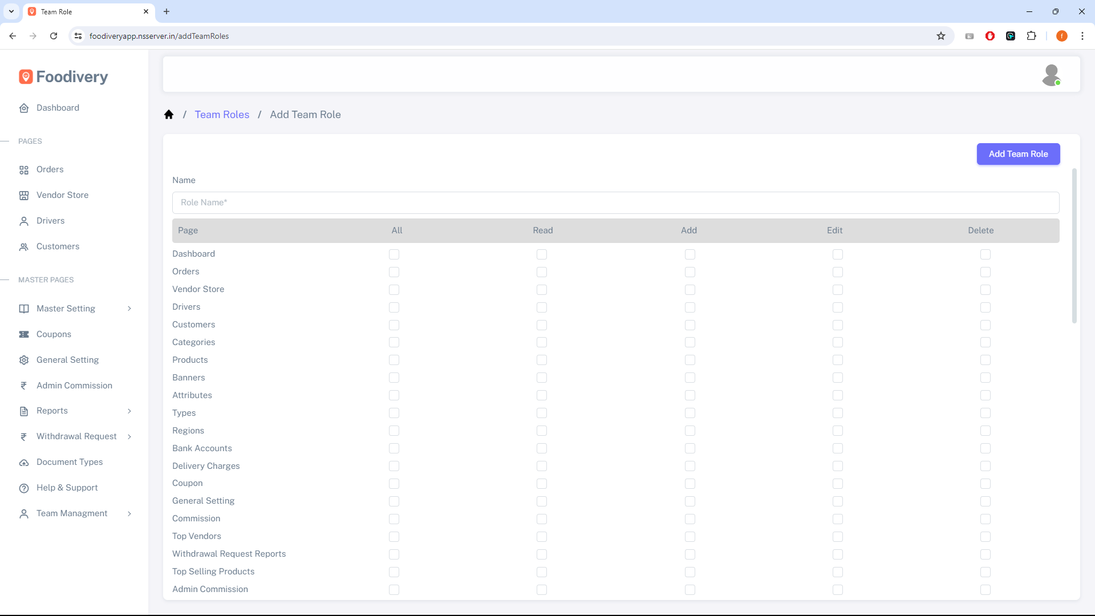Open the user profile avatar
Screen dimensions: 1095x616
tap(1051, 75)
